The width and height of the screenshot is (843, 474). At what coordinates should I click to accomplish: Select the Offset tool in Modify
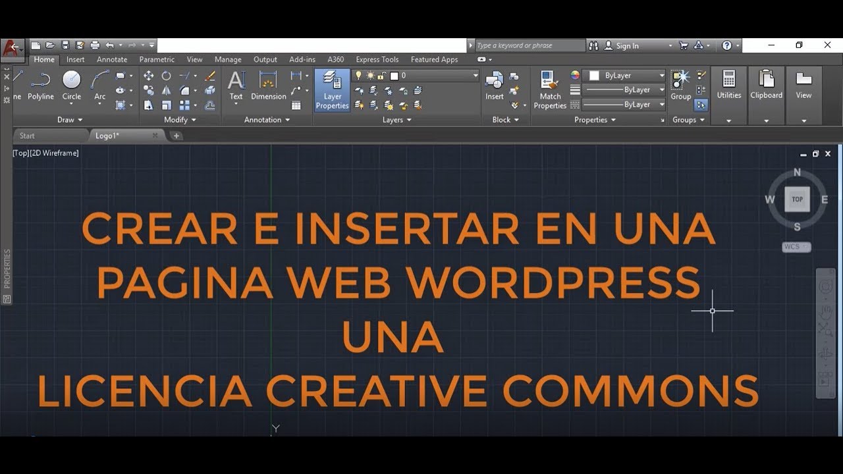[x=210, y=105]
